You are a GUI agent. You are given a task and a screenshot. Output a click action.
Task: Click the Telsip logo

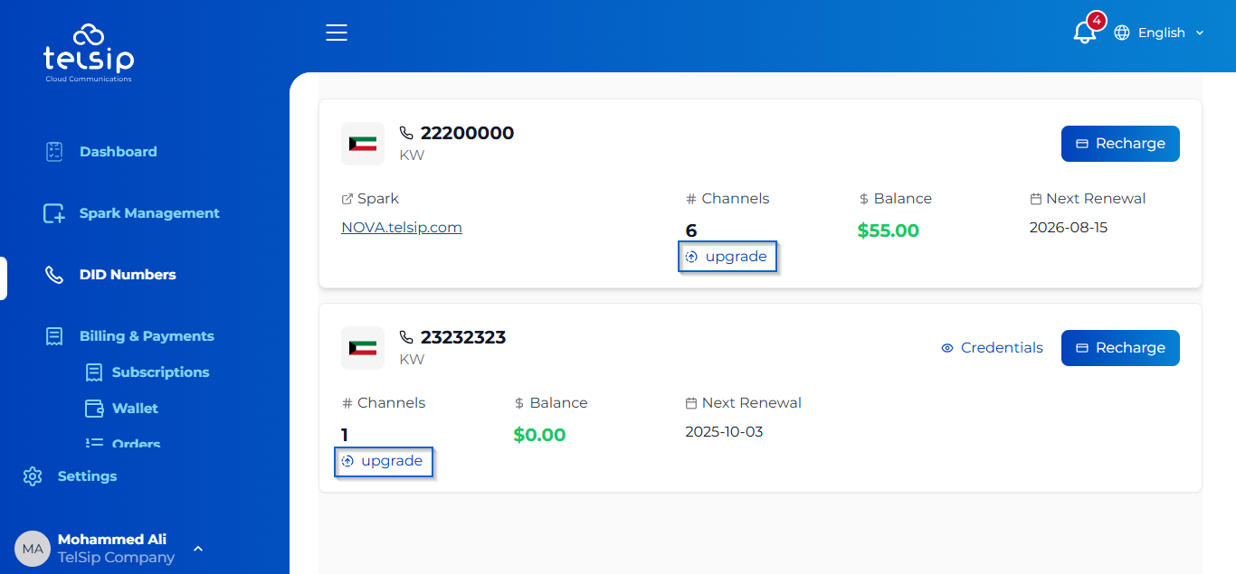click(89, 53)
